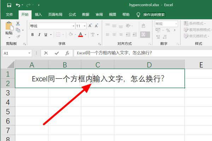Decrease font size with smaller A

pyautogui.click(x=96, y=26)
